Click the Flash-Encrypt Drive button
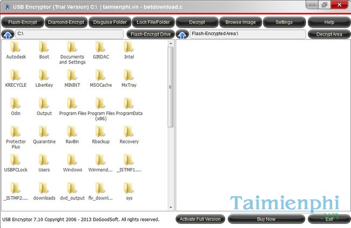Viewport: 351px width, 228px height. pyautogui.click(x=151, y=34)
